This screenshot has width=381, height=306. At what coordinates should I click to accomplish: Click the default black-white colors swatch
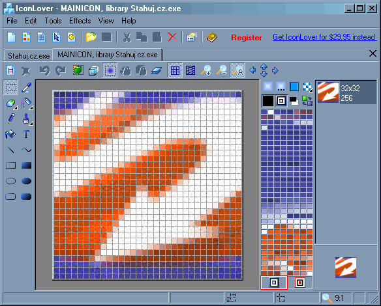pos(294,101)
